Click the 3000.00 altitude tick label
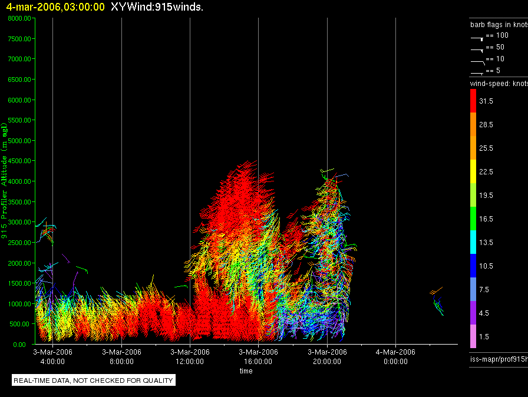 pyautogui.click(x=19, y=222)
